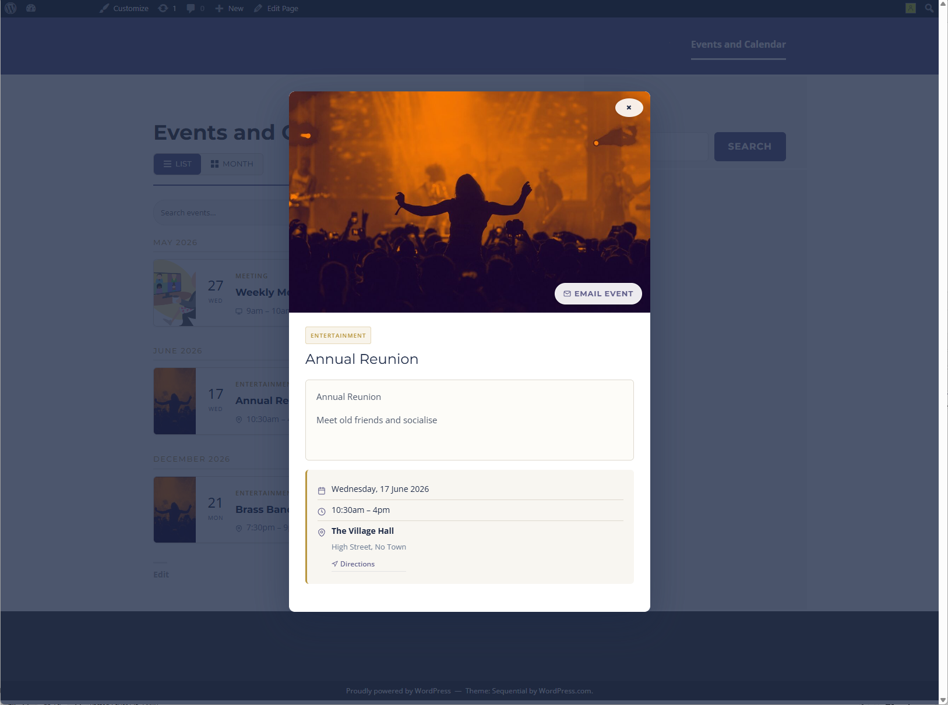Click the Brass Band event title
Viewport: 948px width, 705px height.
tap(262, 509)
